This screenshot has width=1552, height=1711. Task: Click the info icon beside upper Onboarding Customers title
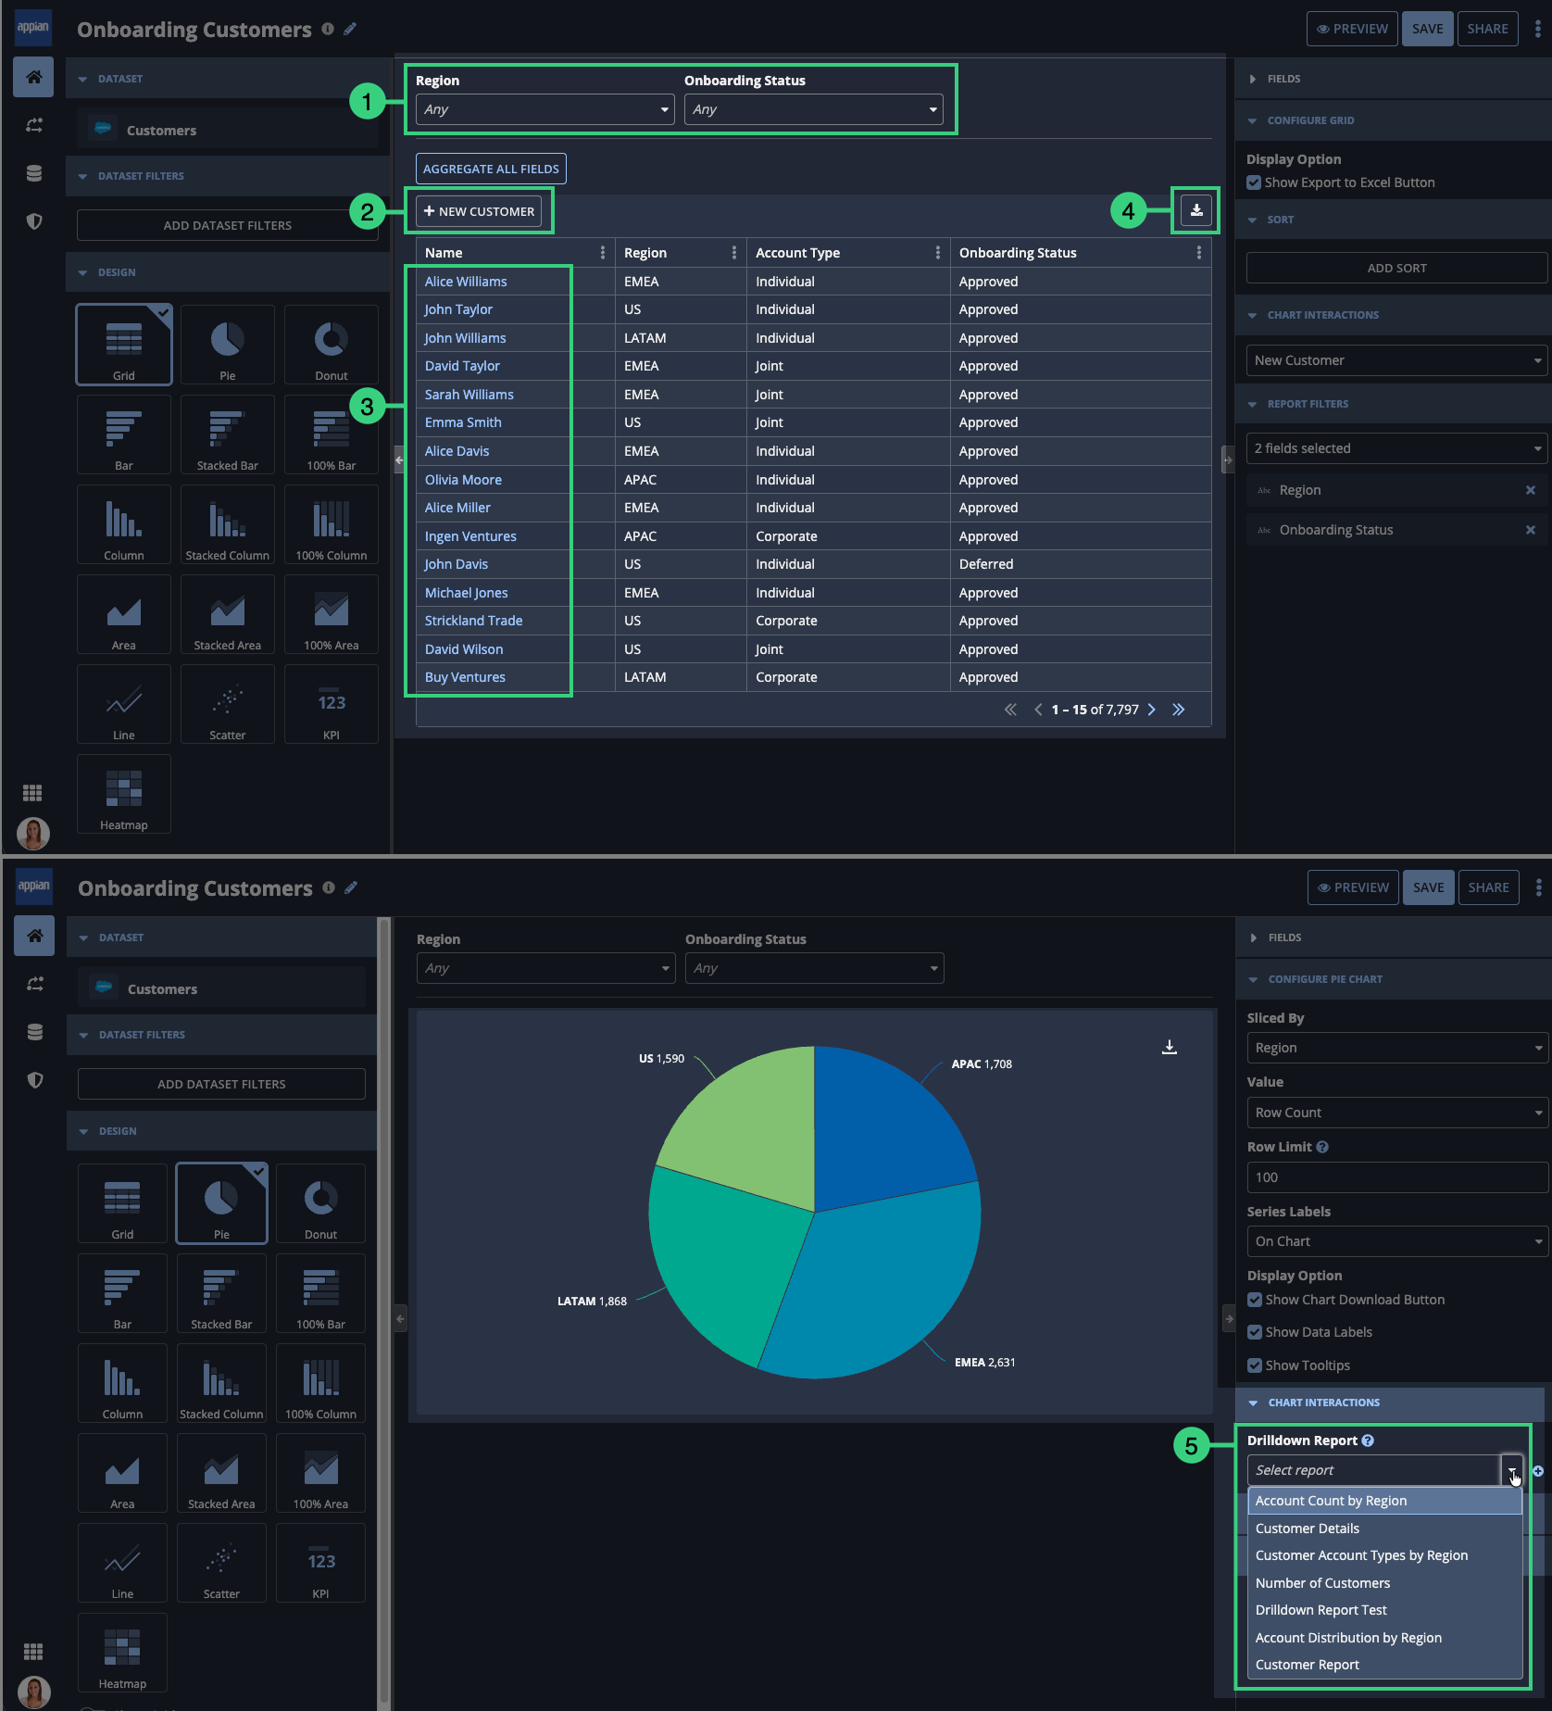point(328,29)
